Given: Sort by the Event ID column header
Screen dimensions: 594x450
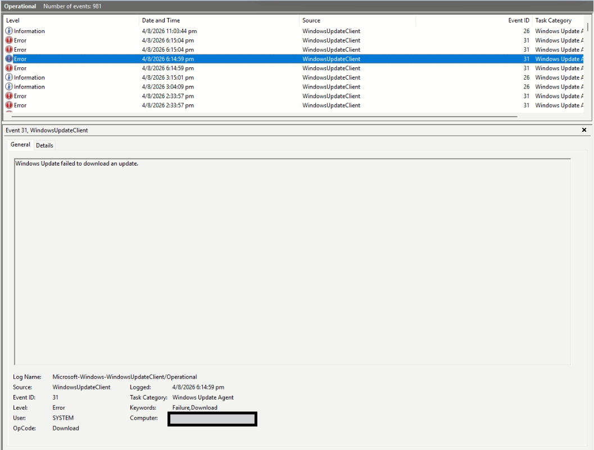Looking at the screenshot, I should [x=474, y=20].
